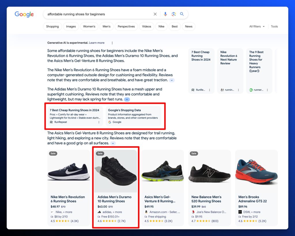Filter results by Women's

(x=89, y=26)
